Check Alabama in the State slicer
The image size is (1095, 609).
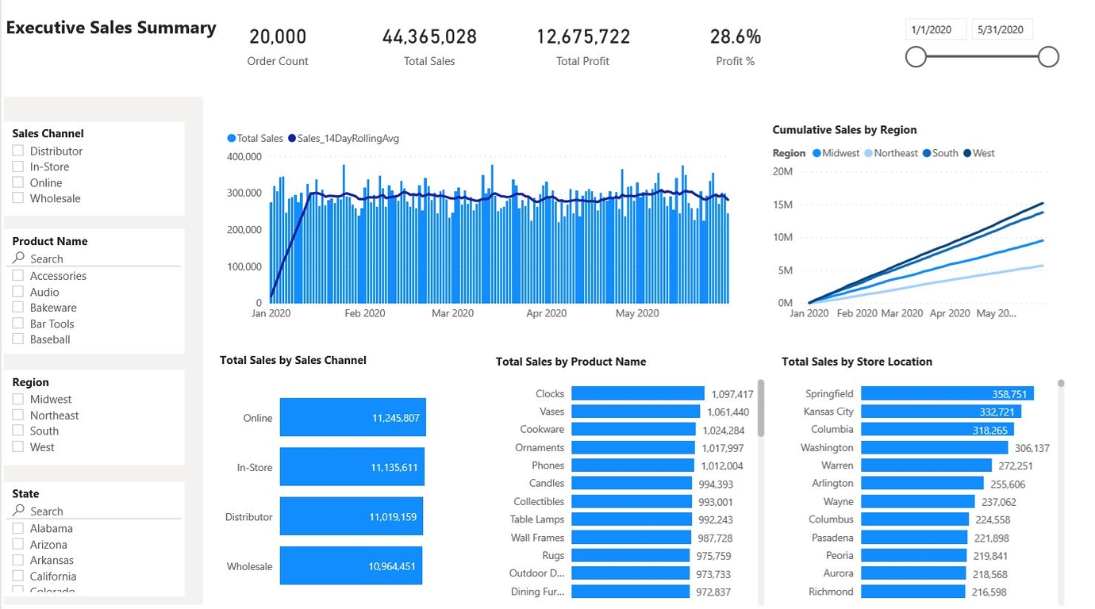tap(17, 528)
